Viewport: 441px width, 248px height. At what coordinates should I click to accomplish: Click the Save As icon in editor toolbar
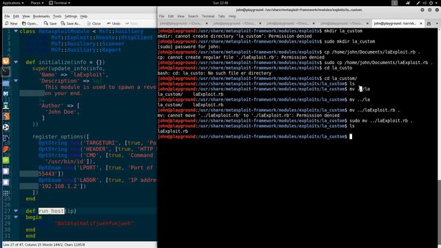[63, 23]
